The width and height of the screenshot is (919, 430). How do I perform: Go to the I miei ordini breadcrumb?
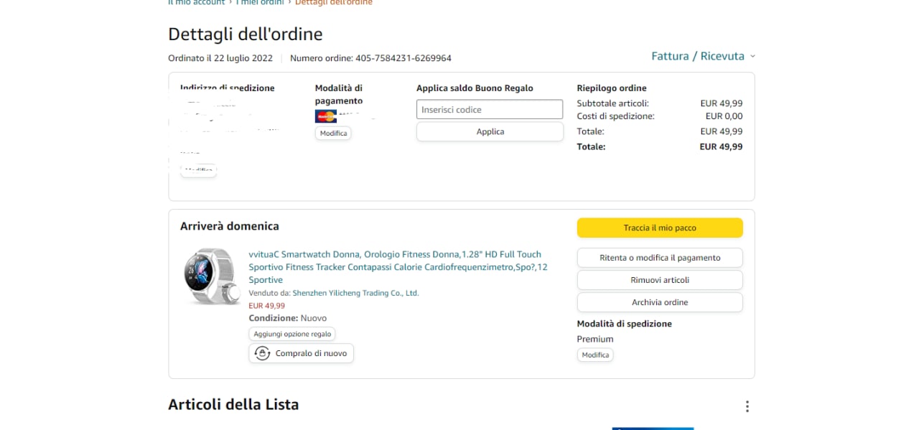pyautogui.click(x=261, y=3)
